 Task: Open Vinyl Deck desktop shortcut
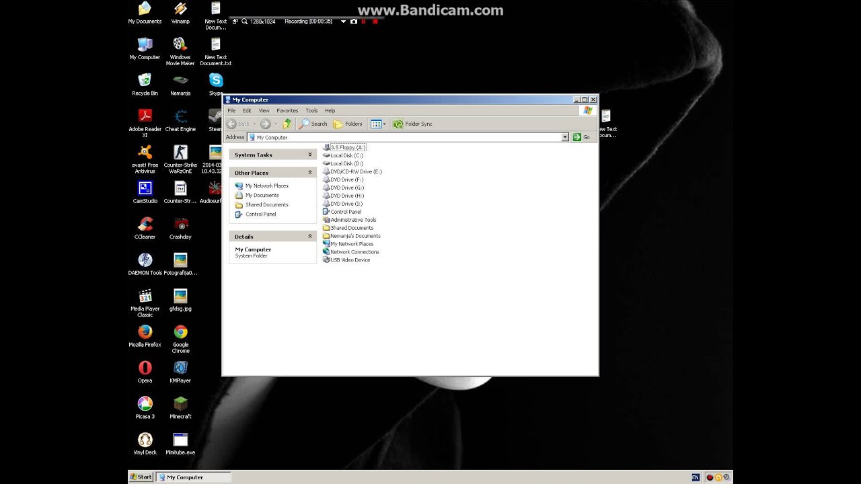coord(145,444)
